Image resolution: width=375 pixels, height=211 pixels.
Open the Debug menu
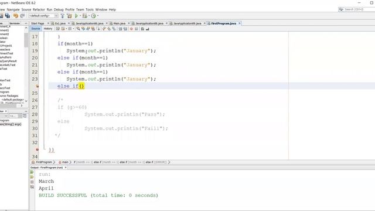point(59,9)
